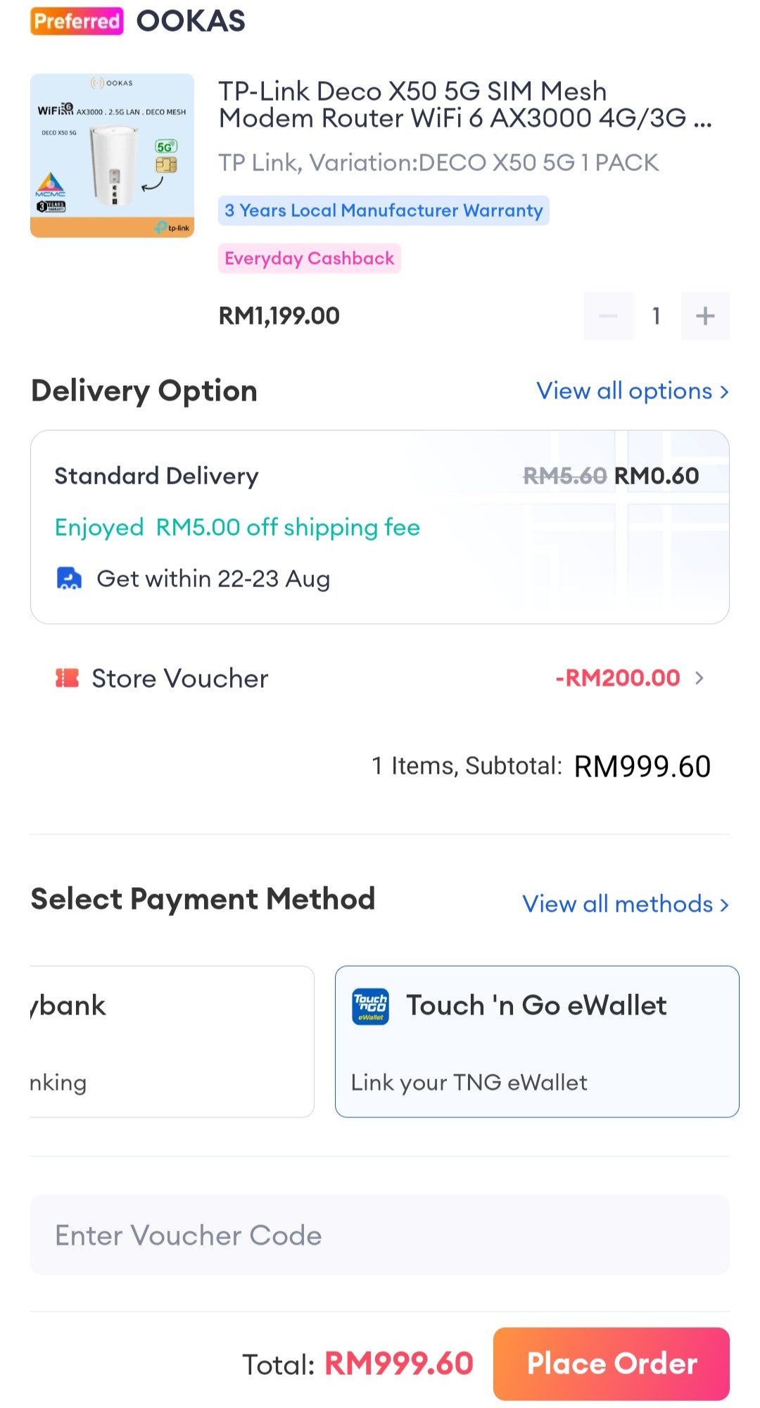Screen dimensions: 760x1408
Task: Tap the Touch 'n Go eWallet logo
Action: (370, 1006)
